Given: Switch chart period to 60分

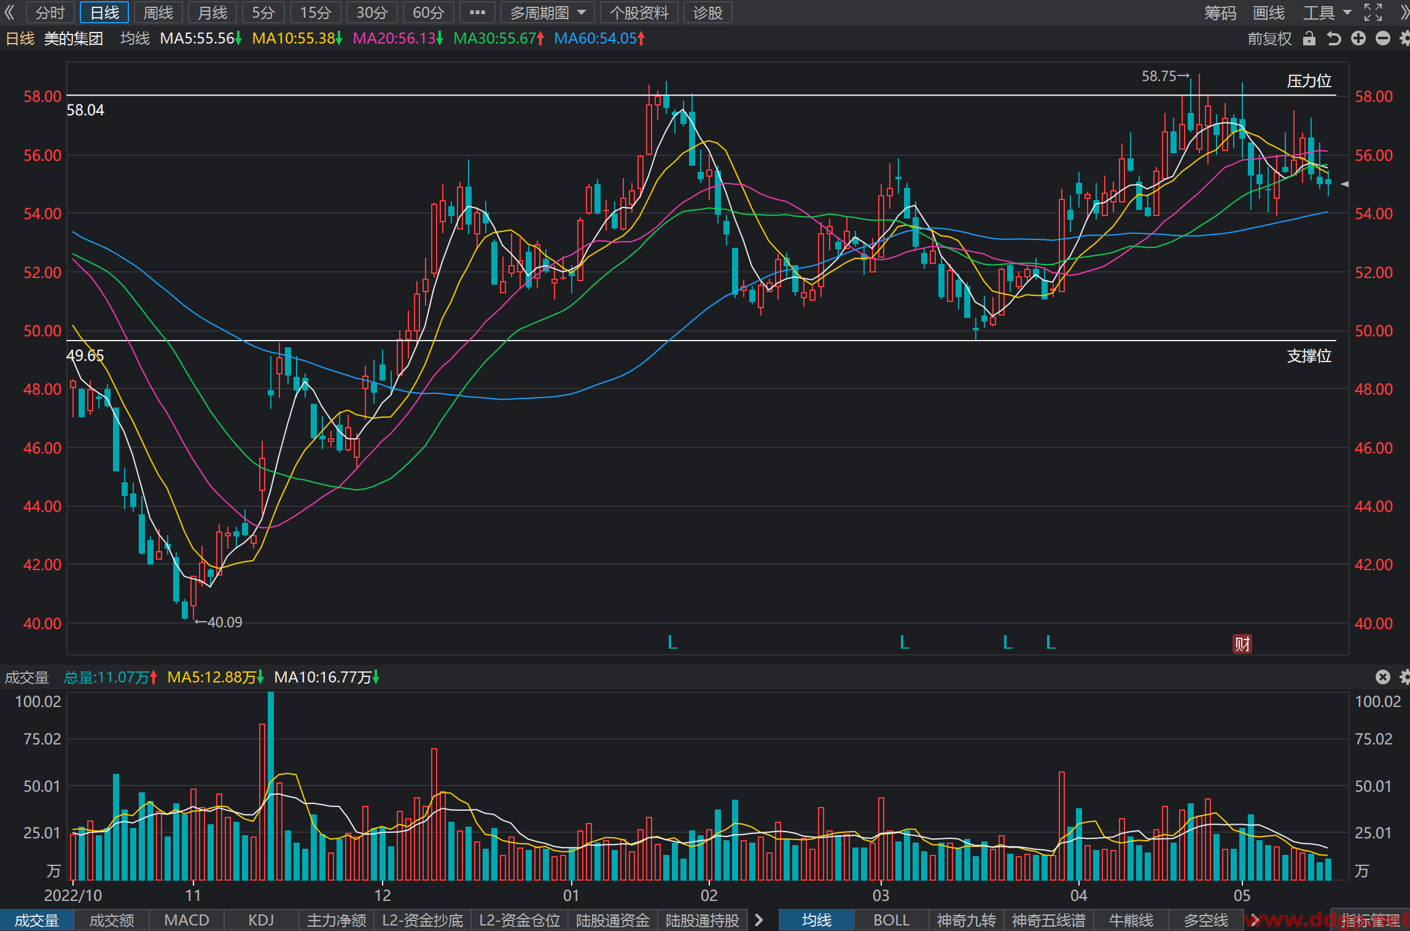Looking at the screenshot, I should click(428, 12).
